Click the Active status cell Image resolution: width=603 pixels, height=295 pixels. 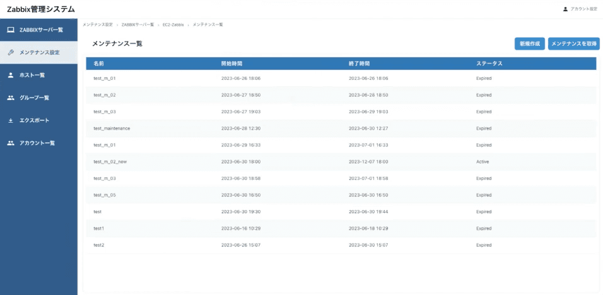(x=483, y=162)
